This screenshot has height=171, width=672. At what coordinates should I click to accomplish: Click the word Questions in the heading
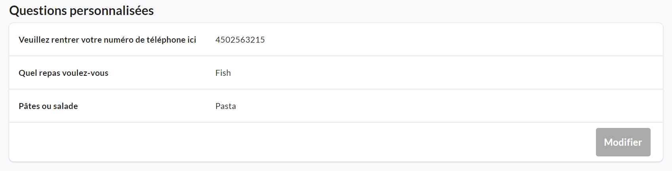[38, 11]
